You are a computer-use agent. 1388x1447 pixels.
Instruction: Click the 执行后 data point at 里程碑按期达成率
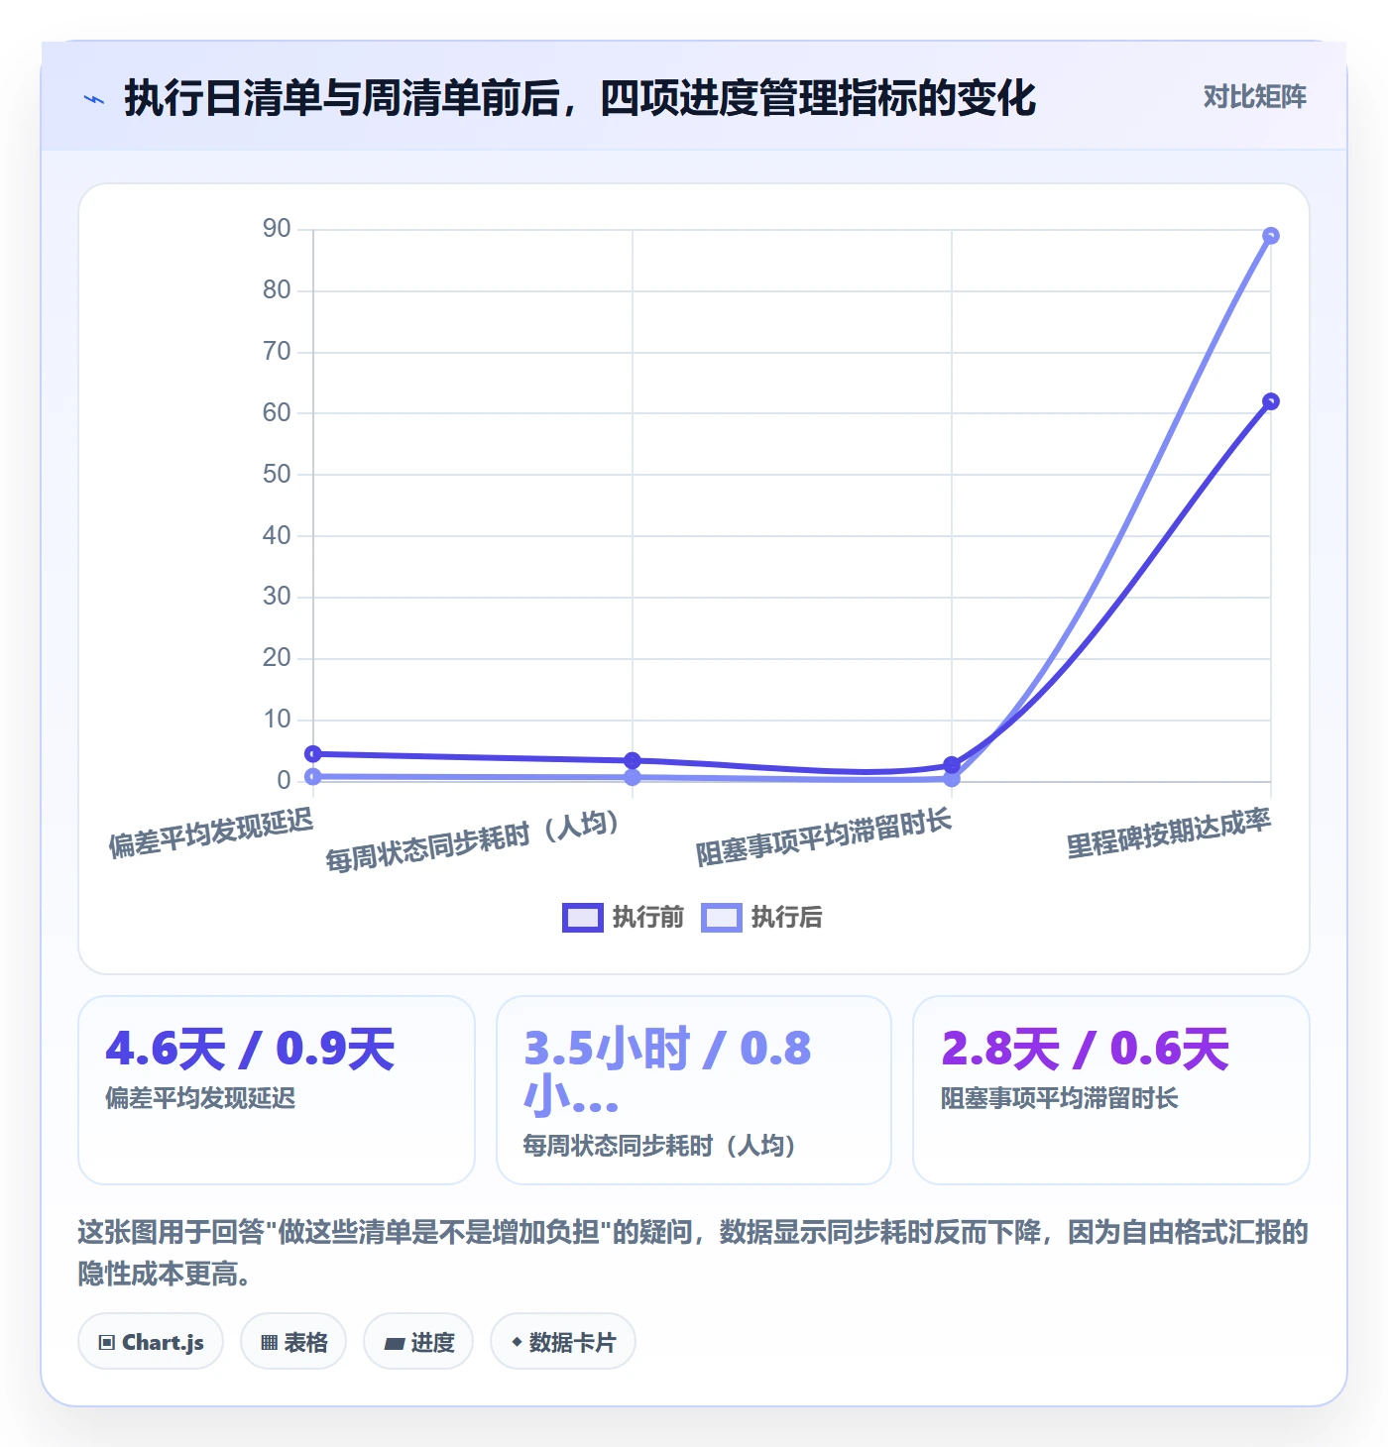pos(1271,236)
